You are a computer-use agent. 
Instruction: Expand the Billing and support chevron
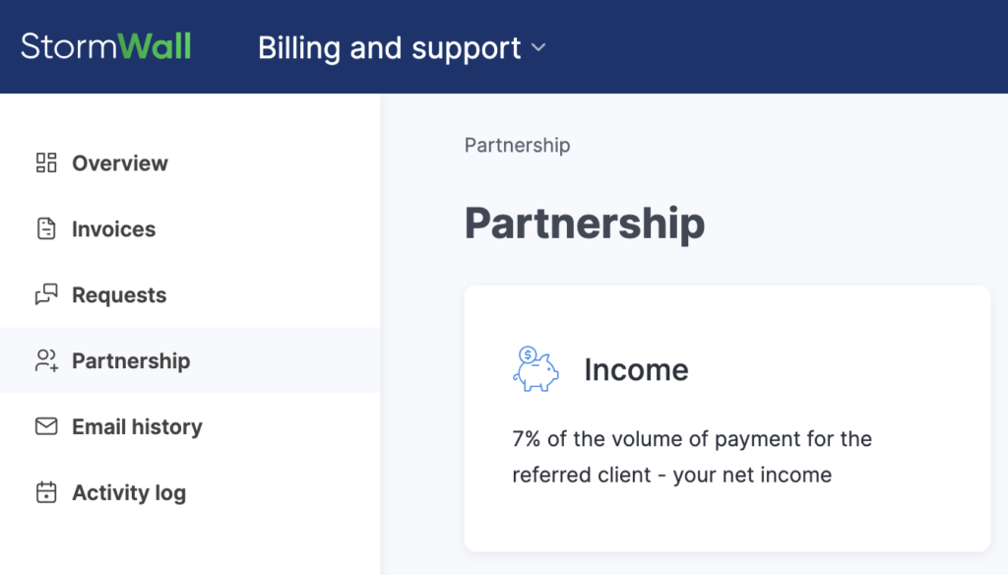tap(538, 47)
